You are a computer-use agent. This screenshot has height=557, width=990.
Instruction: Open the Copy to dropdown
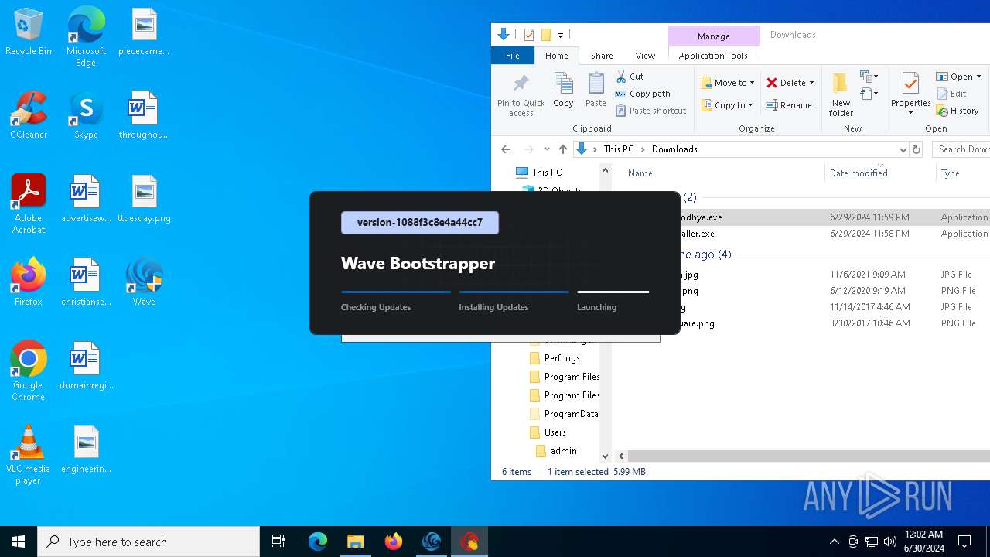(x=728, y=105)
